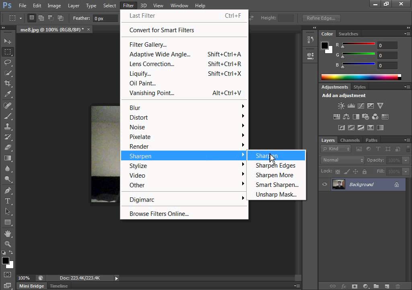Viewport: 412px width, 290px height.
Task: Toggle Lock transparent pixels
Action: (x=338, y=172)
